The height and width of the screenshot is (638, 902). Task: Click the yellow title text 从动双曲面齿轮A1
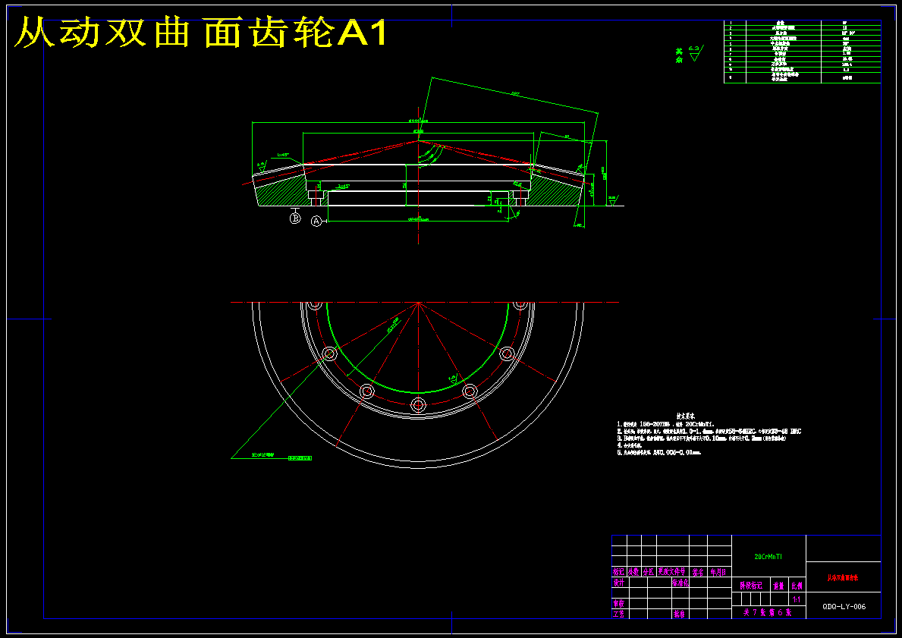coord(201,33)
